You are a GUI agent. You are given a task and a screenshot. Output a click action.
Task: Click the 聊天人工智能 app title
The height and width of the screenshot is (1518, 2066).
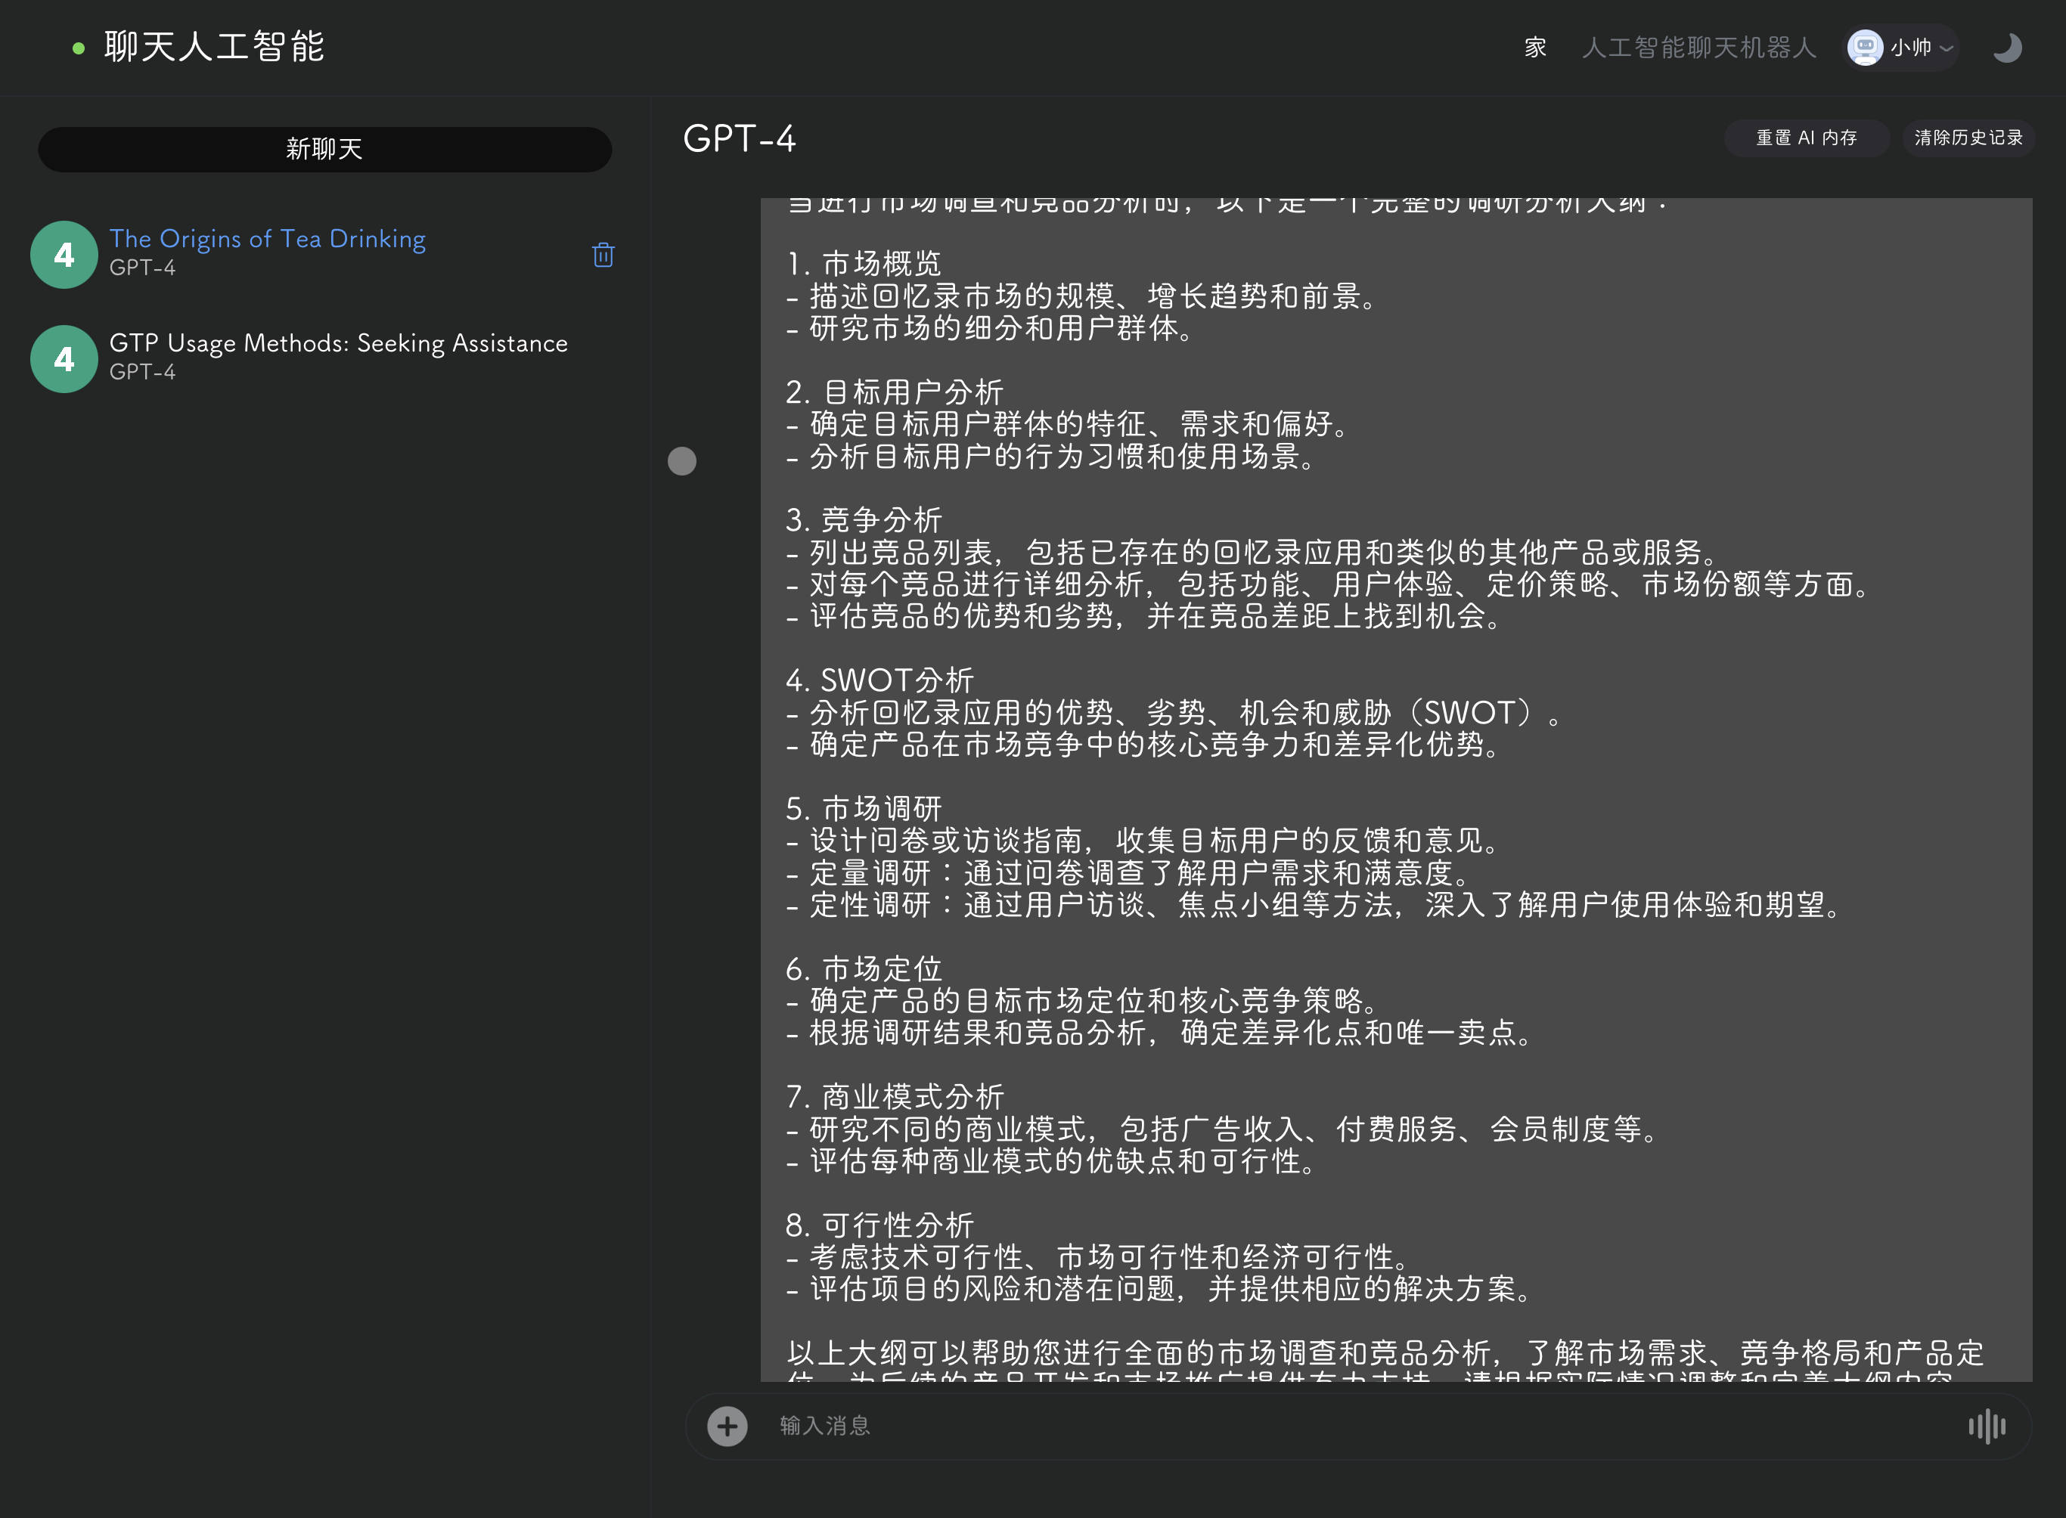click(x=214, y=48)
